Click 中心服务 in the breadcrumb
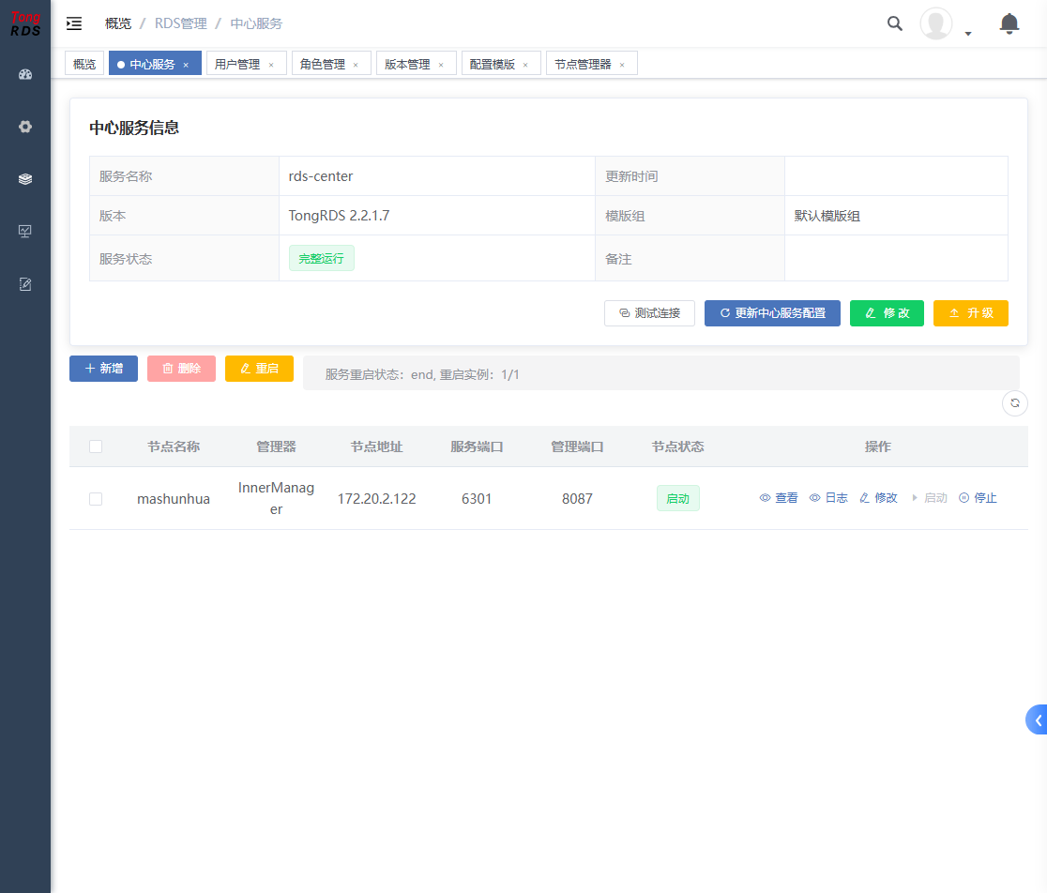1047x893 pixels. click(256, 24)
